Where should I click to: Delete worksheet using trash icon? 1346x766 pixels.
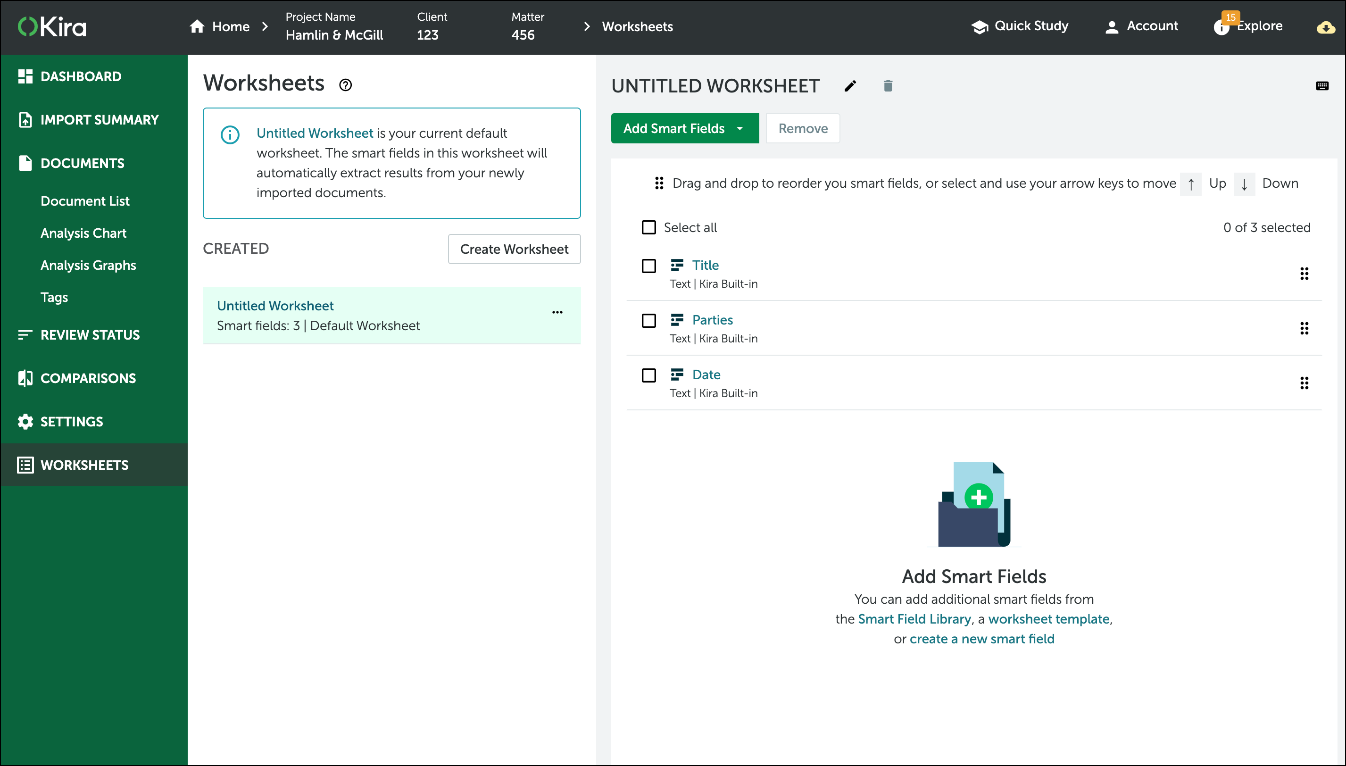[888, 86]
